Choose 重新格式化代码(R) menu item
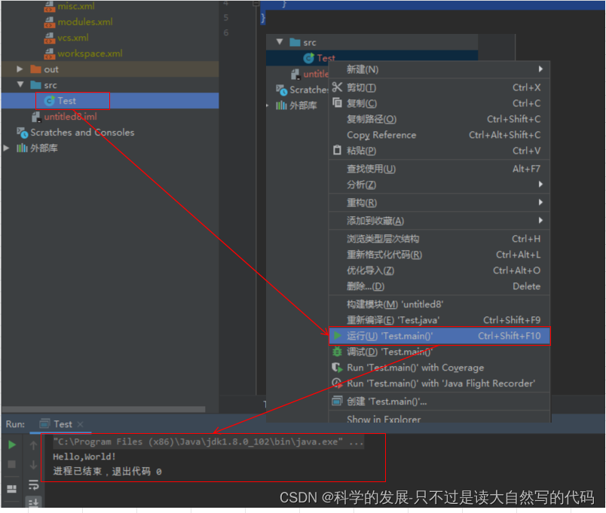Viewport: 606px width, 513px height. tap(439, 255)
